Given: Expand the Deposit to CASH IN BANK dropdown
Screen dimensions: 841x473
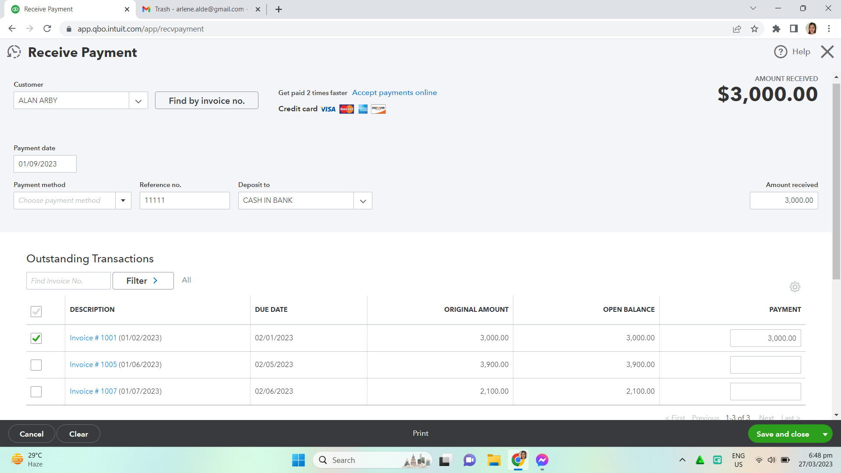Looking at the screenshot, I should pos(363,201).
